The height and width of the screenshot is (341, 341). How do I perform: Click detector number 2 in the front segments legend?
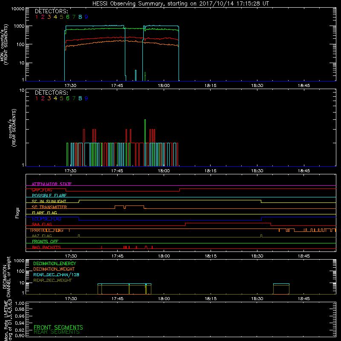[x=43, y=17]
